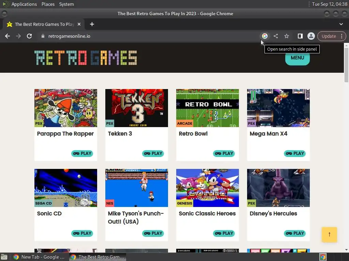Click the date and time clock
The height and width of the screenshot is (261, 349).
click(x=330, y=4)
